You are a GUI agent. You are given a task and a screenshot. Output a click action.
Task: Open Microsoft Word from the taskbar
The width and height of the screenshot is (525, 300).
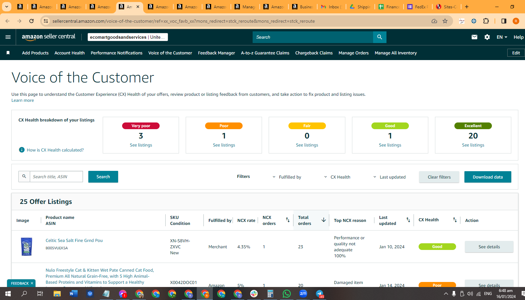[74, 294]
